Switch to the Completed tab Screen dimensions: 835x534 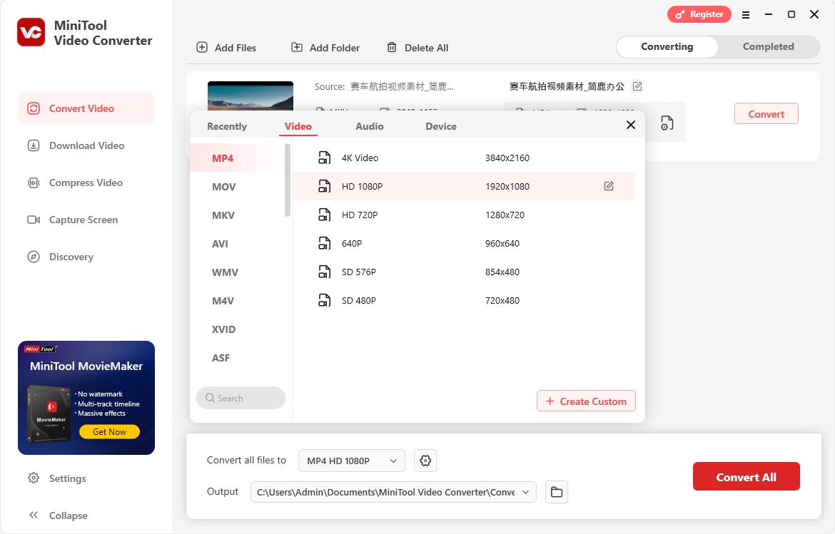pyautogui.click(x=768, y=46)
